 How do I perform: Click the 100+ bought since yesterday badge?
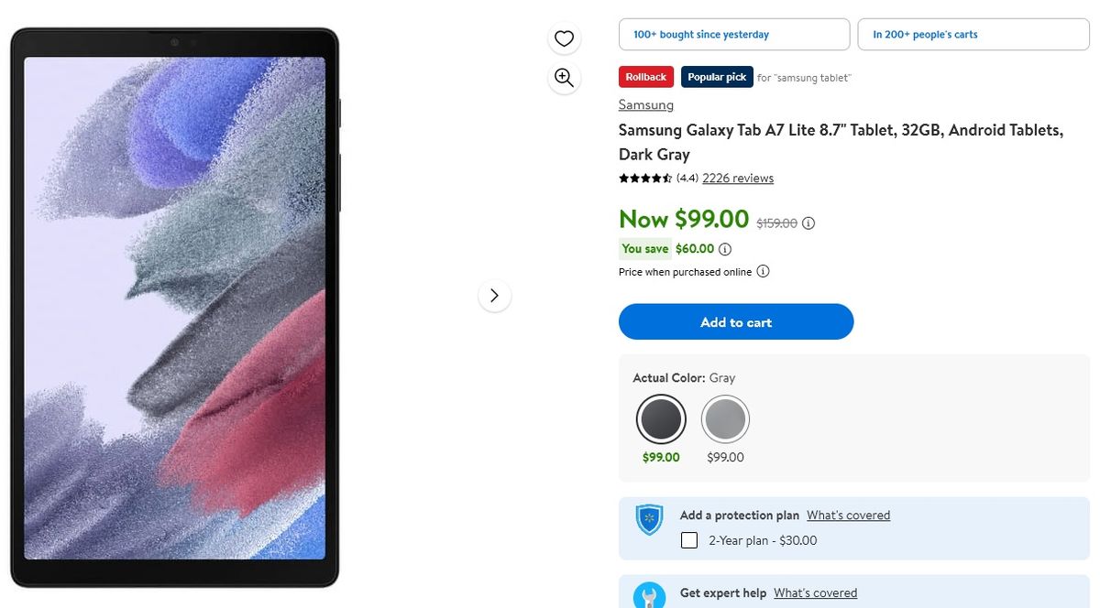[x=733, y=34]
